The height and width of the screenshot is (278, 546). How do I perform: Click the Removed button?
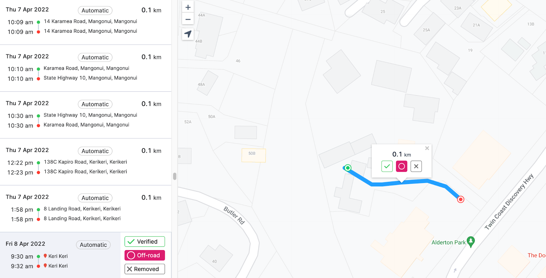coord(145,269)
